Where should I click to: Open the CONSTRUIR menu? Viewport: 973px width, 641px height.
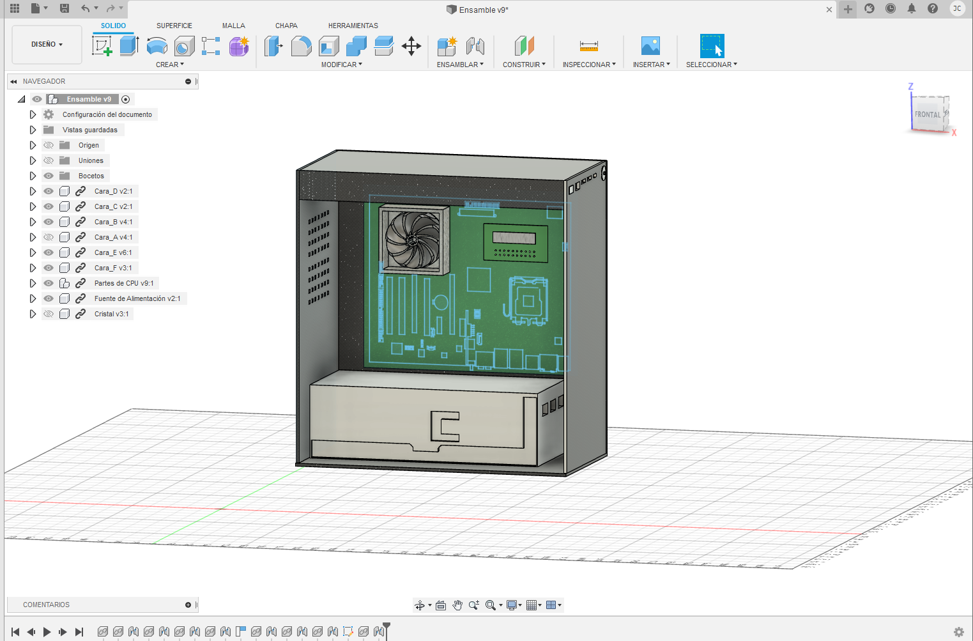(x=523, y=65)
